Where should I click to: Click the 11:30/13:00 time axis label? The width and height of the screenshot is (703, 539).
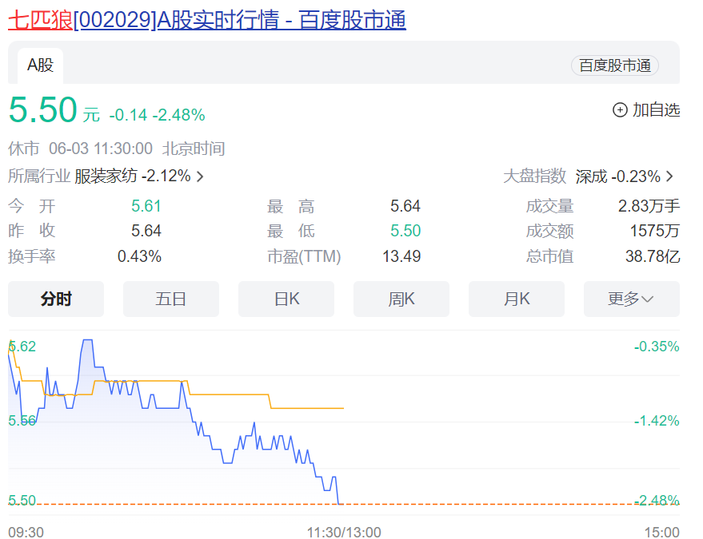(344, 532)
